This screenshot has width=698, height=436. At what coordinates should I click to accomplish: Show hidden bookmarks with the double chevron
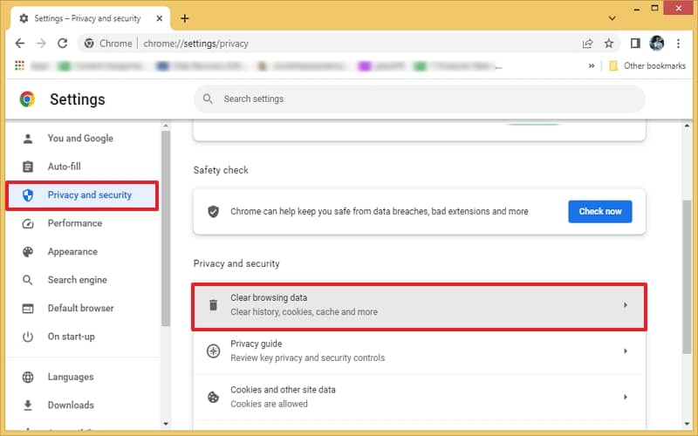click(592, 66)
